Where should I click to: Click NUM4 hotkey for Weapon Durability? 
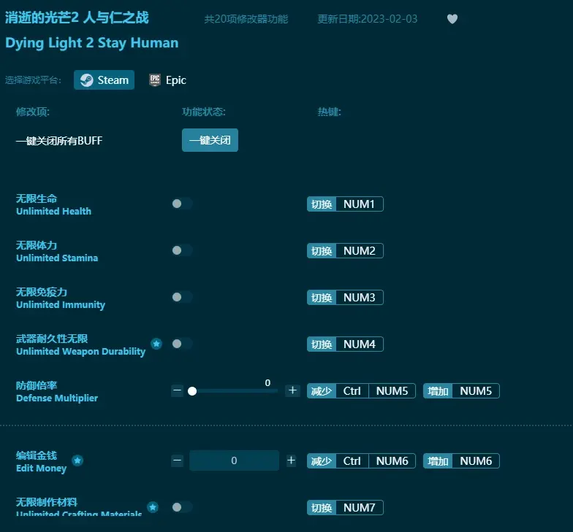click(x=360, y=344)
